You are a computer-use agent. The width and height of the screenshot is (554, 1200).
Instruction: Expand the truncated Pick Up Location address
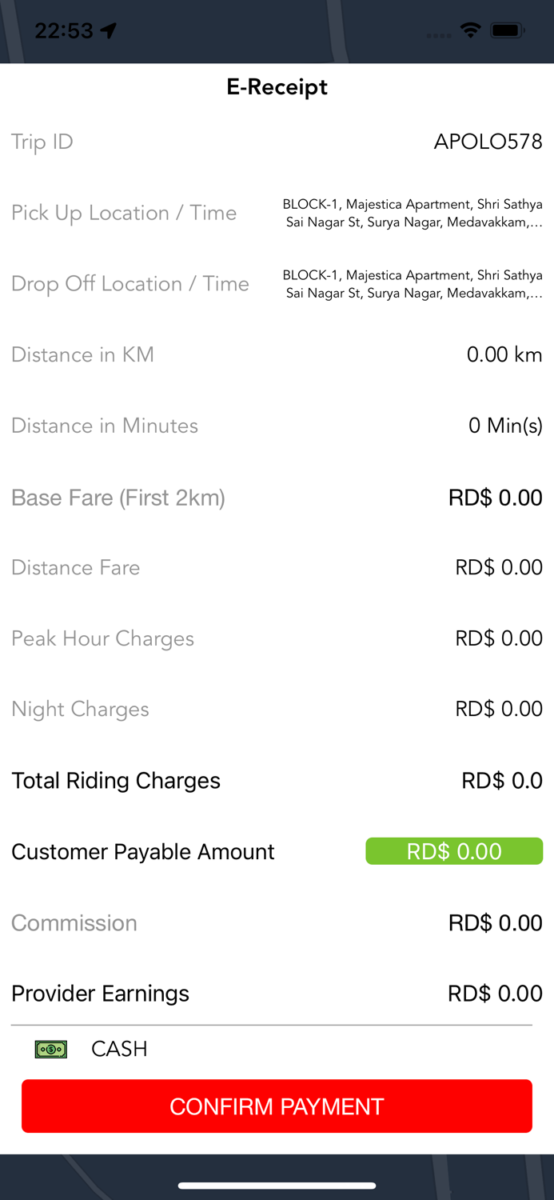(412, 213)
